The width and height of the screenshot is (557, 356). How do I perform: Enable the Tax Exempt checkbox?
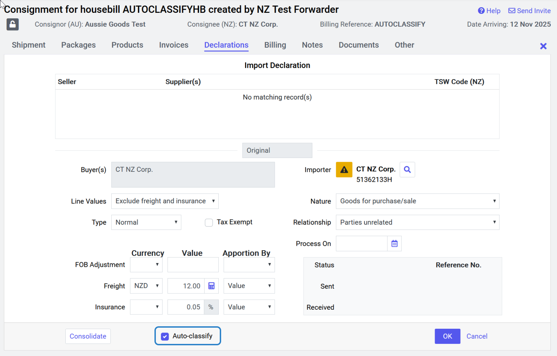[209, 223]
